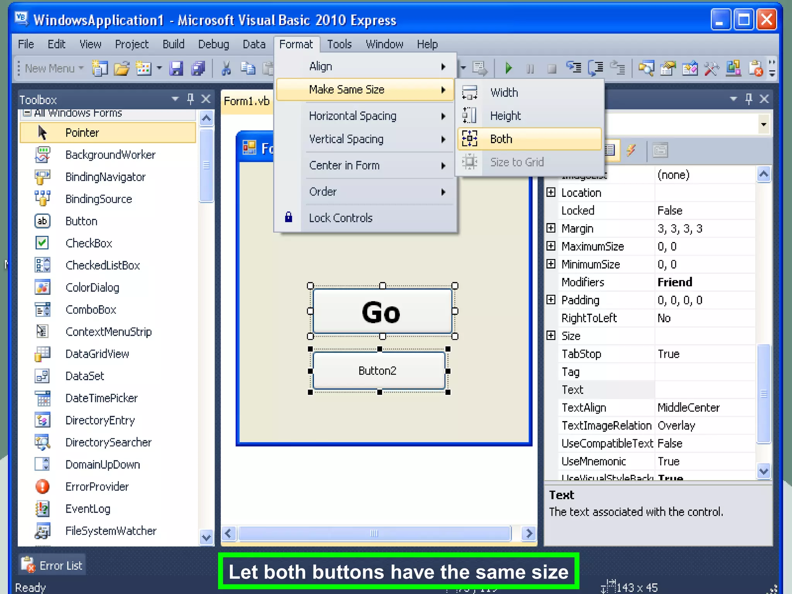The image size is (792, 594).
Task: Click the designer horizontal scrollbar thumb
Action: (374, 534)
